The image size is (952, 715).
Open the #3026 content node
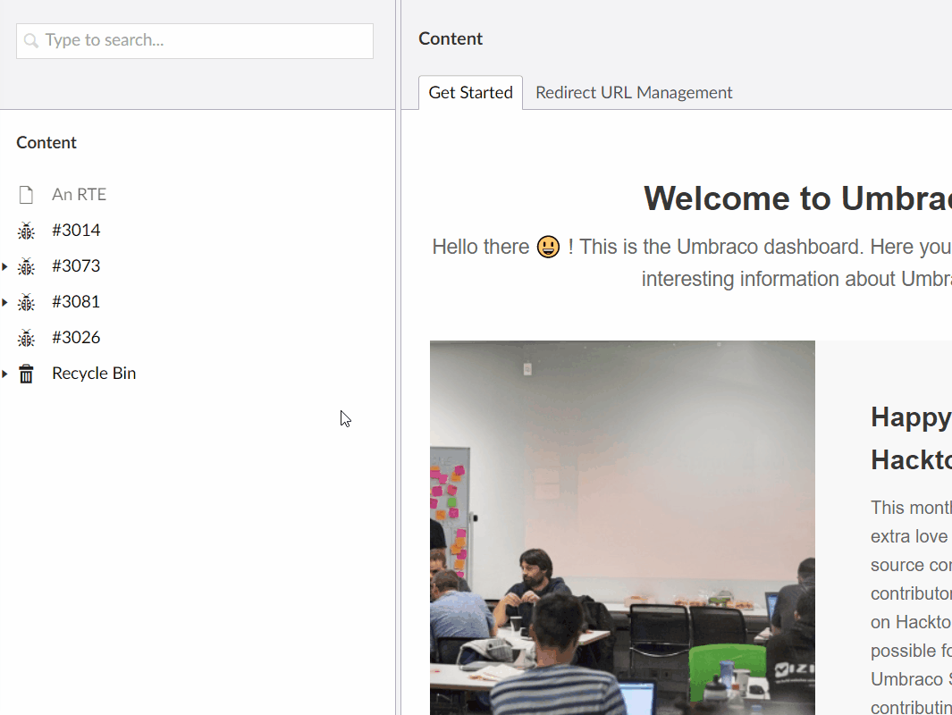pyautogui.click(x=76, y=337)
